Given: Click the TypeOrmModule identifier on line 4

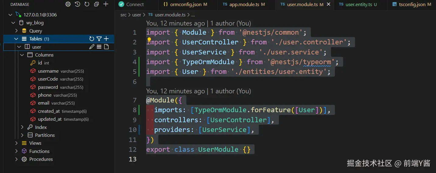Looking at the screenshot, I should click(x=208, y=62).
